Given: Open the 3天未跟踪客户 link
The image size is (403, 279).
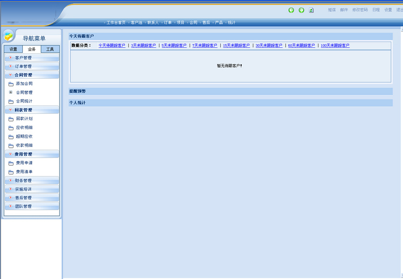Looking at the screenshot, I should [x=143, y=45].
